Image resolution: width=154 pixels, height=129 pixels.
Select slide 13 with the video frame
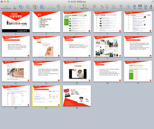point(77,71)
